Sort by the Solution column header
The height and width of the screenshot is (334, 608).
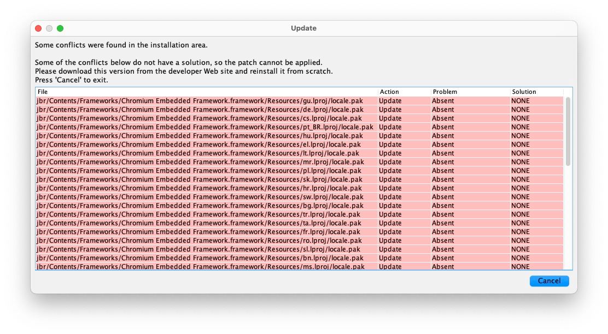pyautogui.click(x=537, y=92)
